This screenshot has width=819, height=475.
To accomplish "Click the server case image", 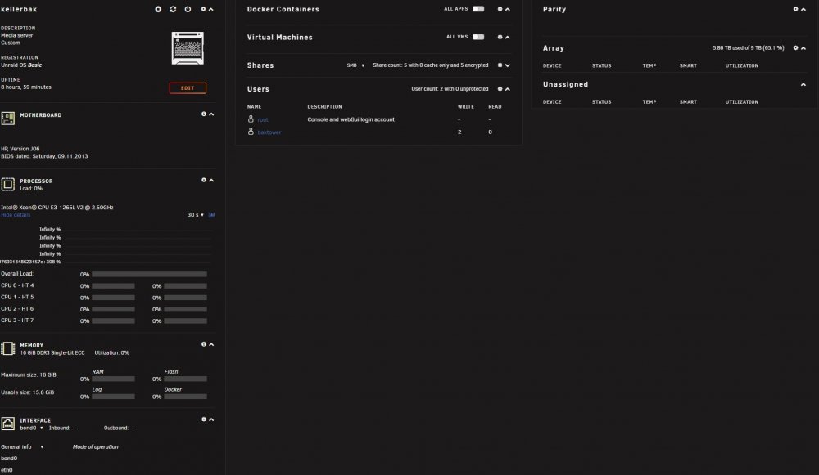I will coord(188,48).
